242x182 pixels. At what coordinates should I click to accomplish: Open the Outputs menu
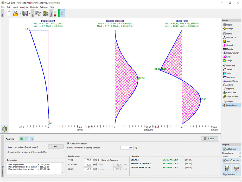tap(34, 7)
